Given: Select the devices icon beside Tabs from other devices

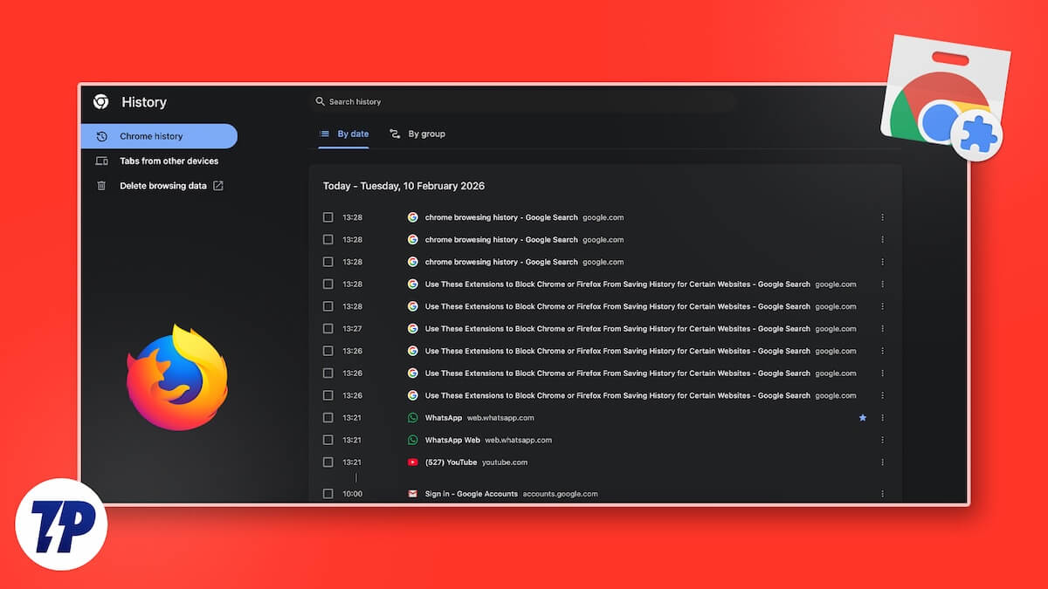Looking at the screenshot, I should pyautogui.click(x=103, y=161).
